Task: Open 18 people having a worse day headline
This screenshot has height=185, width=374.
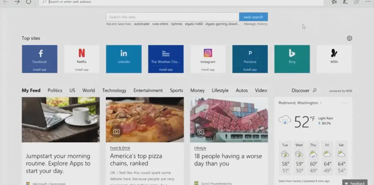Action: pos(228,160)
